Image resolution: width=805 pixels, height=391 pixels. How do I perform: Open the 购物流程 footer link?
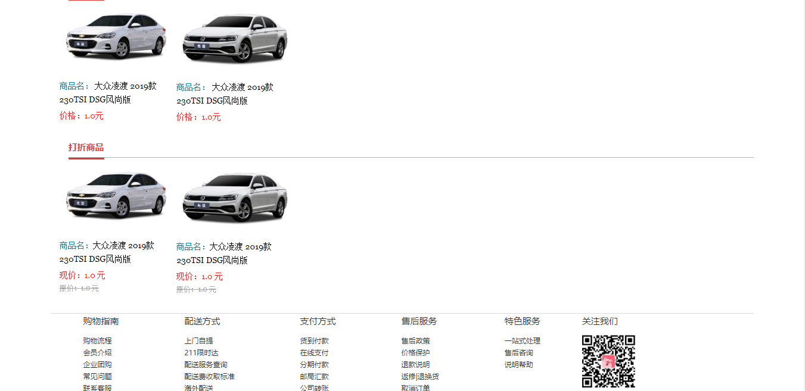click(97, 341)
